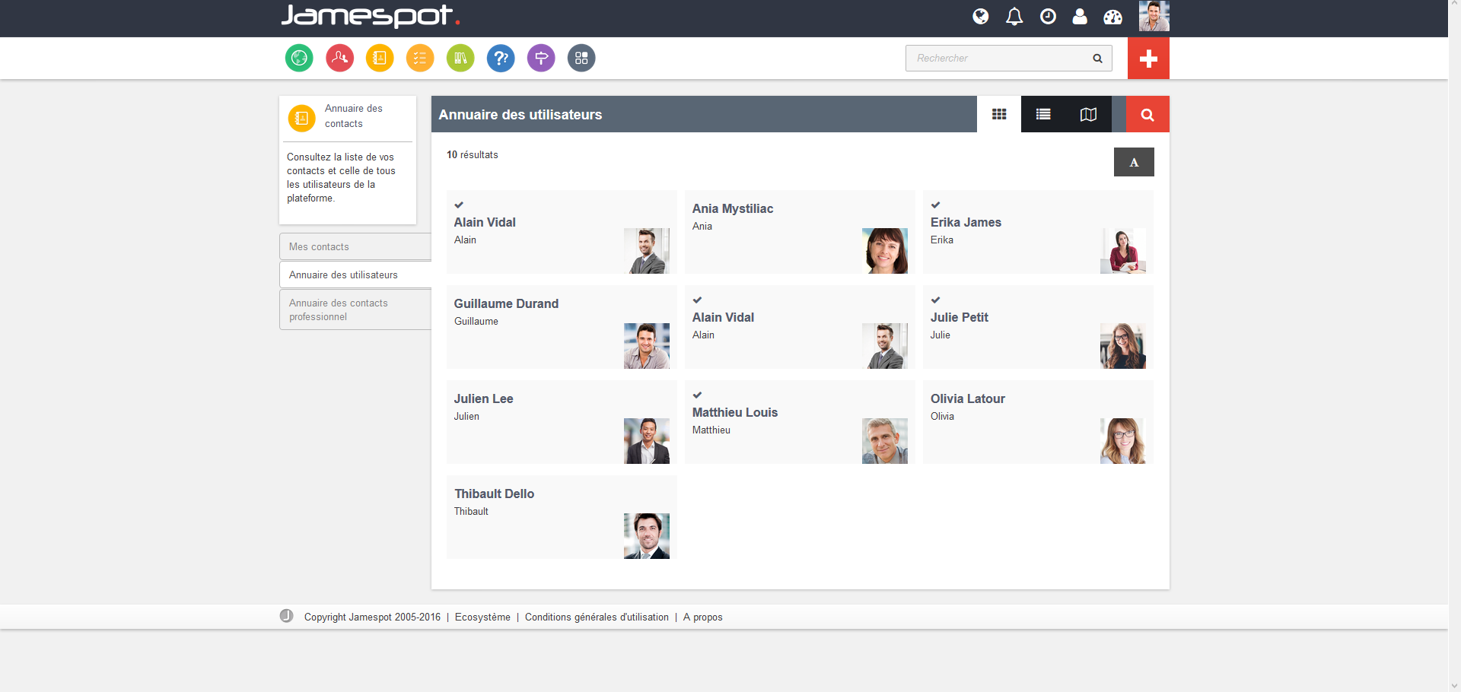Open the blue question mark help icon

[x=501, y=58]
